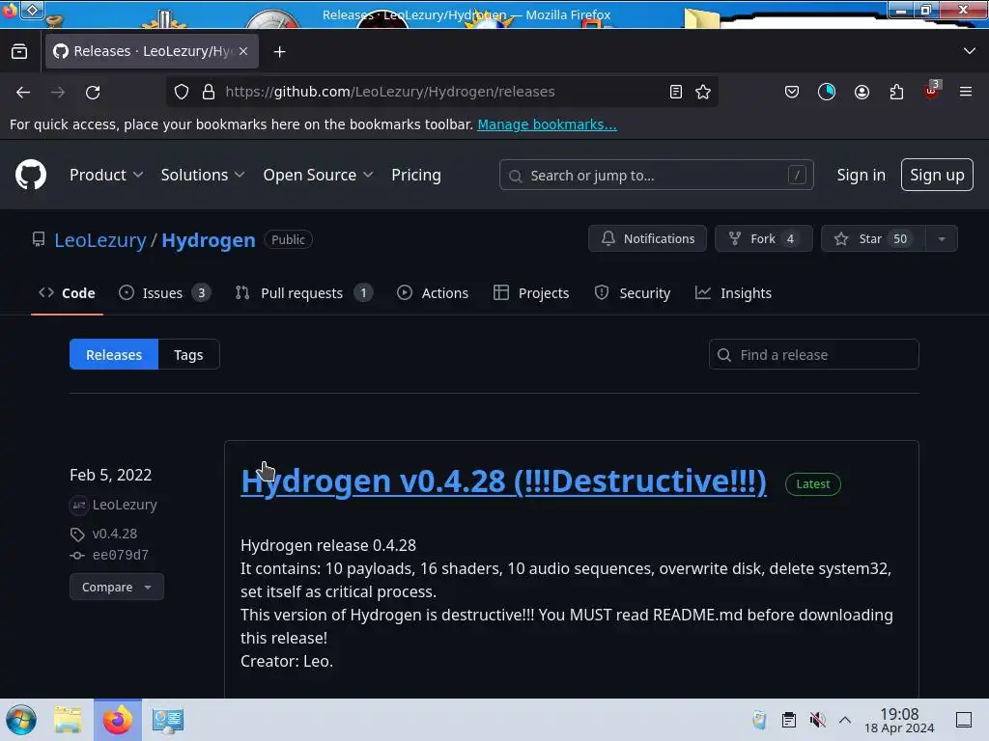Open the Hydrogen v0.4.28 release title link
Screen dimensions: 989x741
pos(503,481)
